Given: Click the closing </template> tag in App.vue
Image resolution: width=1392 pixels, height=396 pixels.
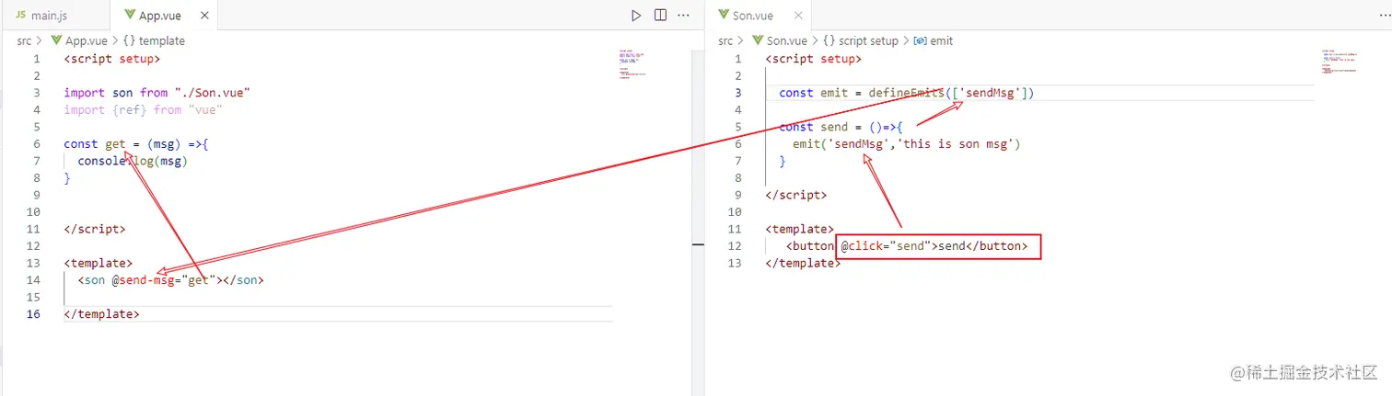Looking at the screenshot, I should (x=102, y=314).
